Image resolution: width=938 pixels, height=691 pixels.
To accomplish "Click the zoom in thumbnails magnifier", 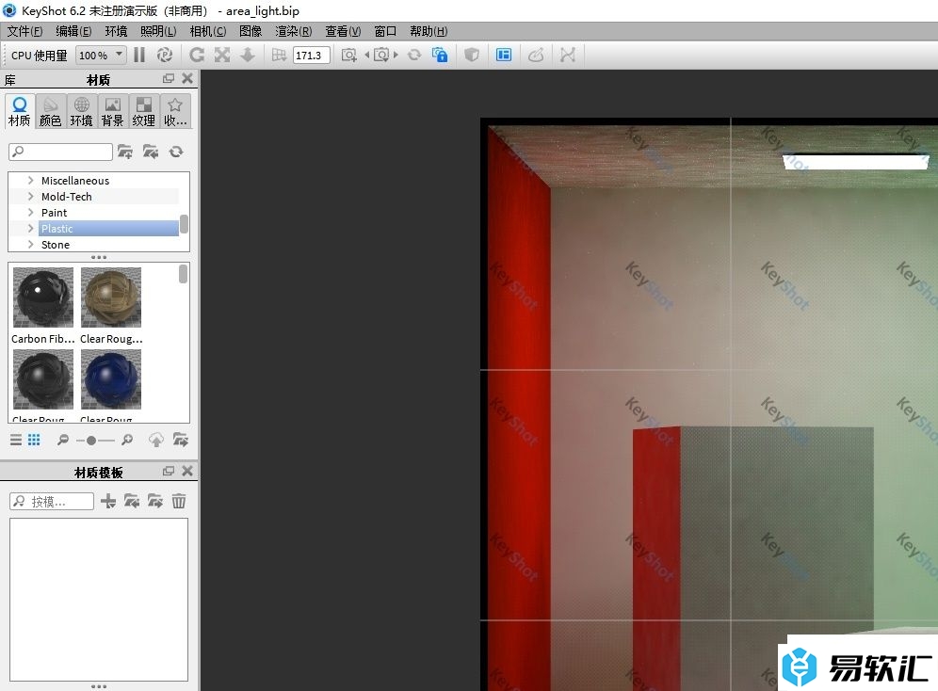I will tap(127, 441).
